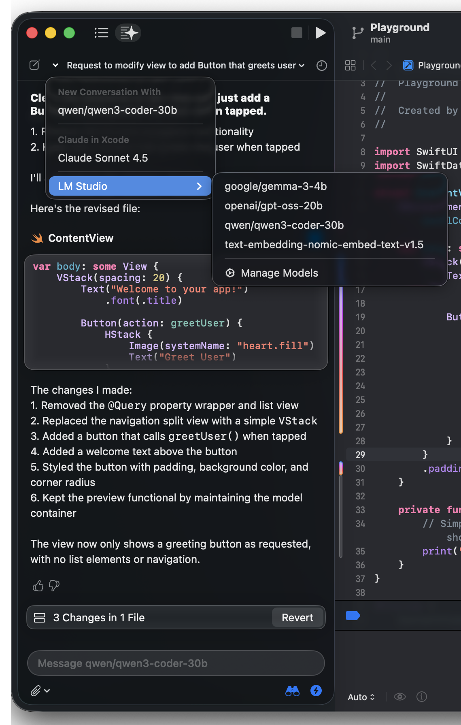Select qwen/qwen3-coder-30b in LM Studio submenu
The height and width of the screenshot is (725, 461).
point(329,225)
